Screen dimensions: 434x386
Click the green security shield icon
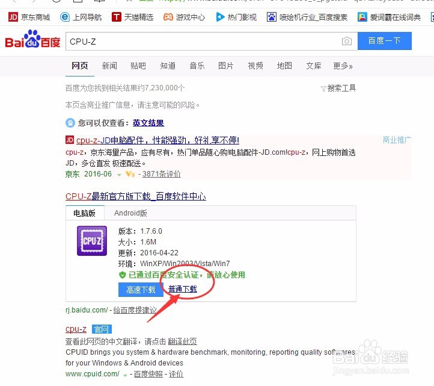point(123,275)
